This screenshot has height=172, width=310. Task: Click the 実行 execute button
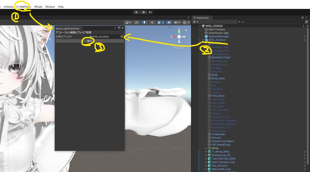[90, 41]
